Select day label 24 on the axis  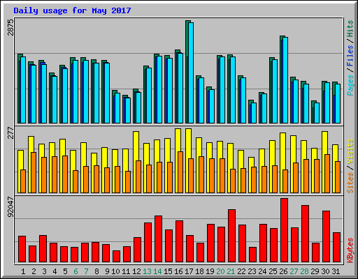click(x=262, y=271)
